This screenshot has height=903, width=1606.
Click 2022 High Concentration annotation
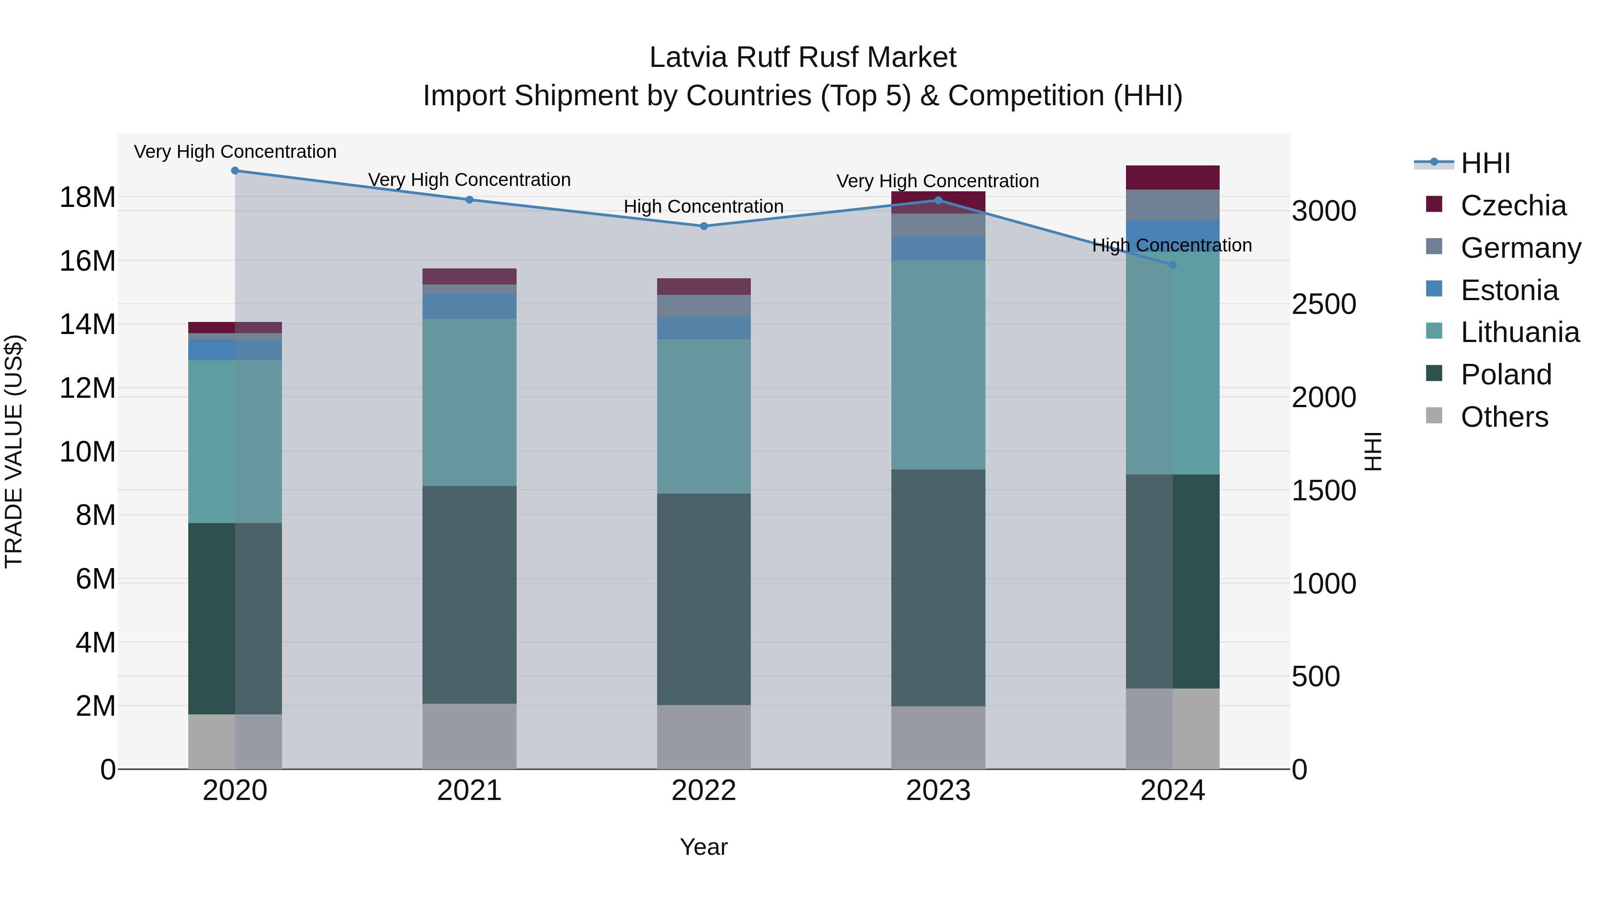tap(704, 206)
